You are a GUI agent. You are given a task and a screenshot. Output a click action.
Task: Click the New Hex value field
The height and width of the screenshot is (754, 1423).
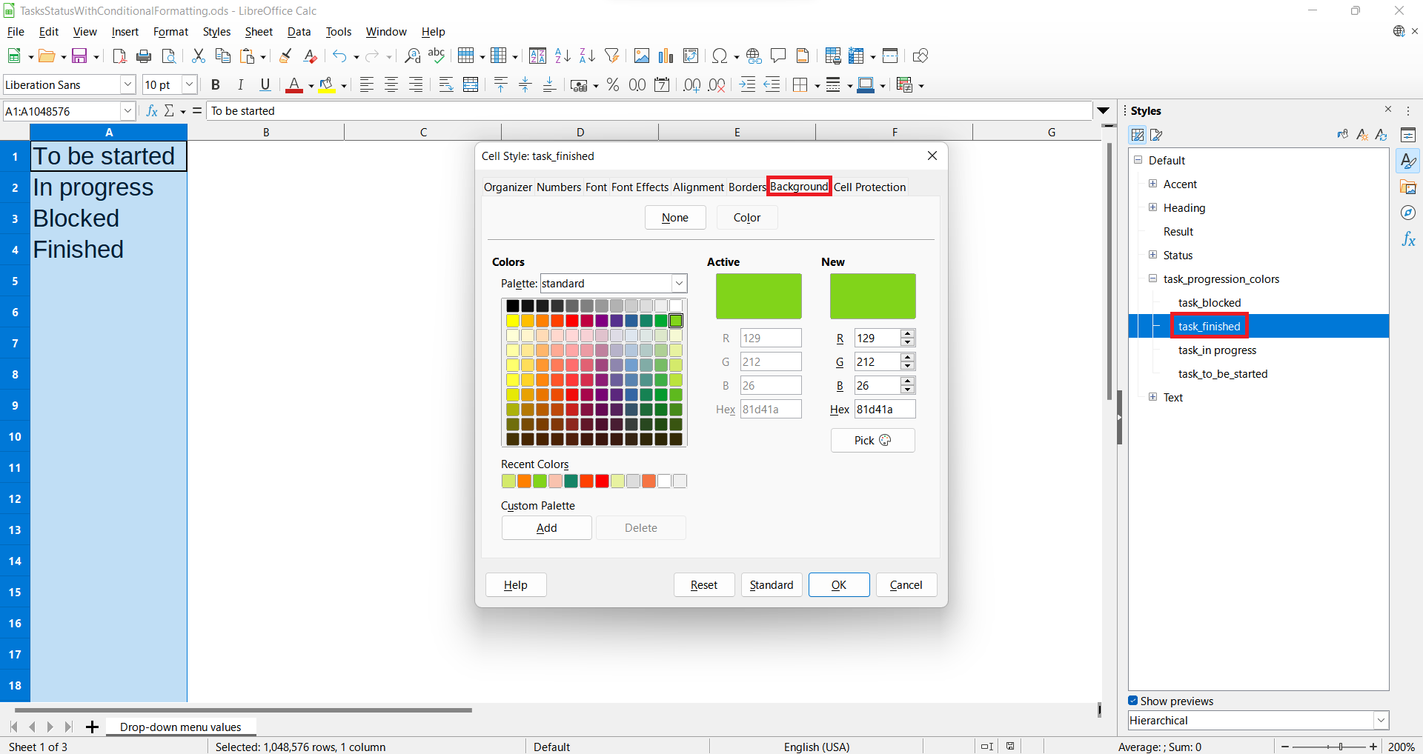(884, 409)
